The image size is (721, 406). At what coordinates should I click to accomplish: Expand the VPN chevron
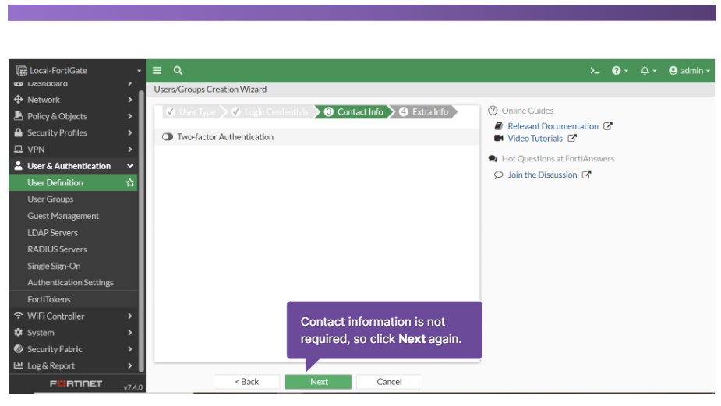pos(130,149)
